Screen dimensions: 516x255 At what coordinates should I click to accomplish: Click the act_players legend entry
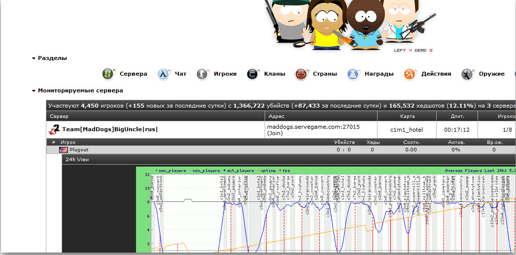point(239,170)
